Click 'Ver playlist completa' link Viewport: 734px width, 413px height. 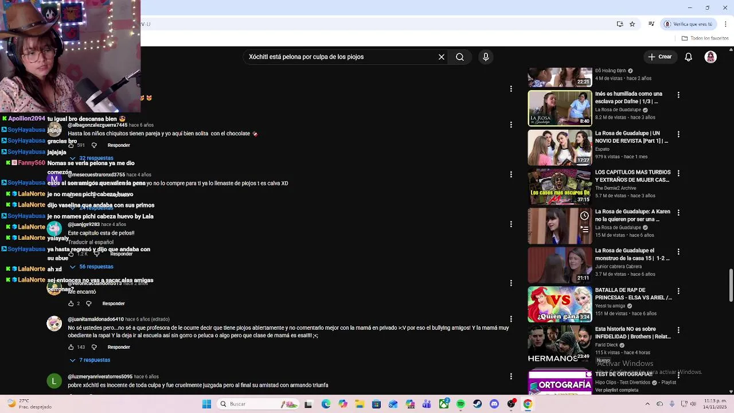coord(616,390)
